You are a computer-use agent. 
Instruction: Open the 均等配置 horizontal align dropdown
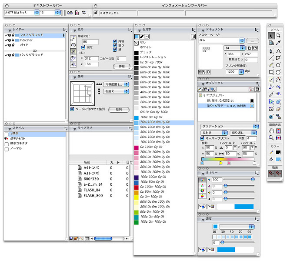116,84
